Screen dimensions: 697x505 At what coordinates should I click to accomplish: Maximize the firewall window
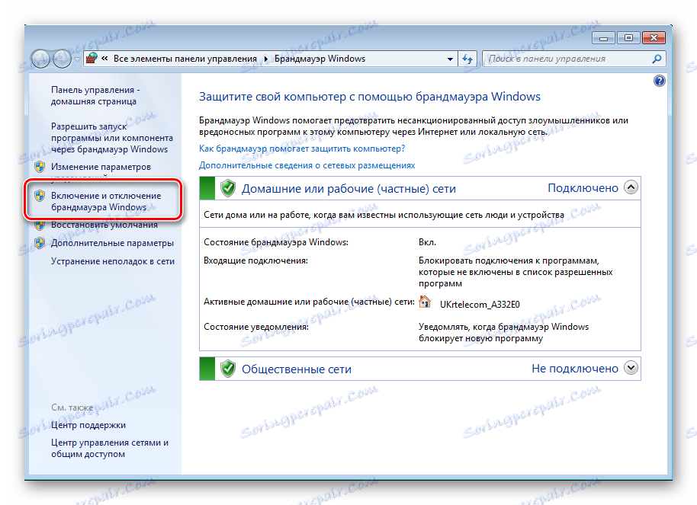pyautogui.click(x=628, y=38)
